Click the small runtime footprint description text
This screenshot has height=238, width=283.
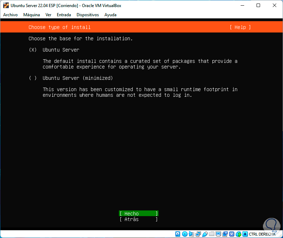[140, 92]
